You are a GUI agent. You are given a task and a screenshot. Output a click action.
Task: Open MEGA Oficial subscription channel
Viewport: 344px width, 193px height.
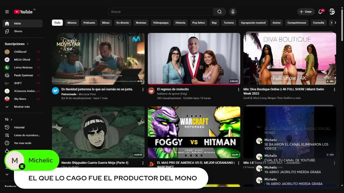point(23,60)
